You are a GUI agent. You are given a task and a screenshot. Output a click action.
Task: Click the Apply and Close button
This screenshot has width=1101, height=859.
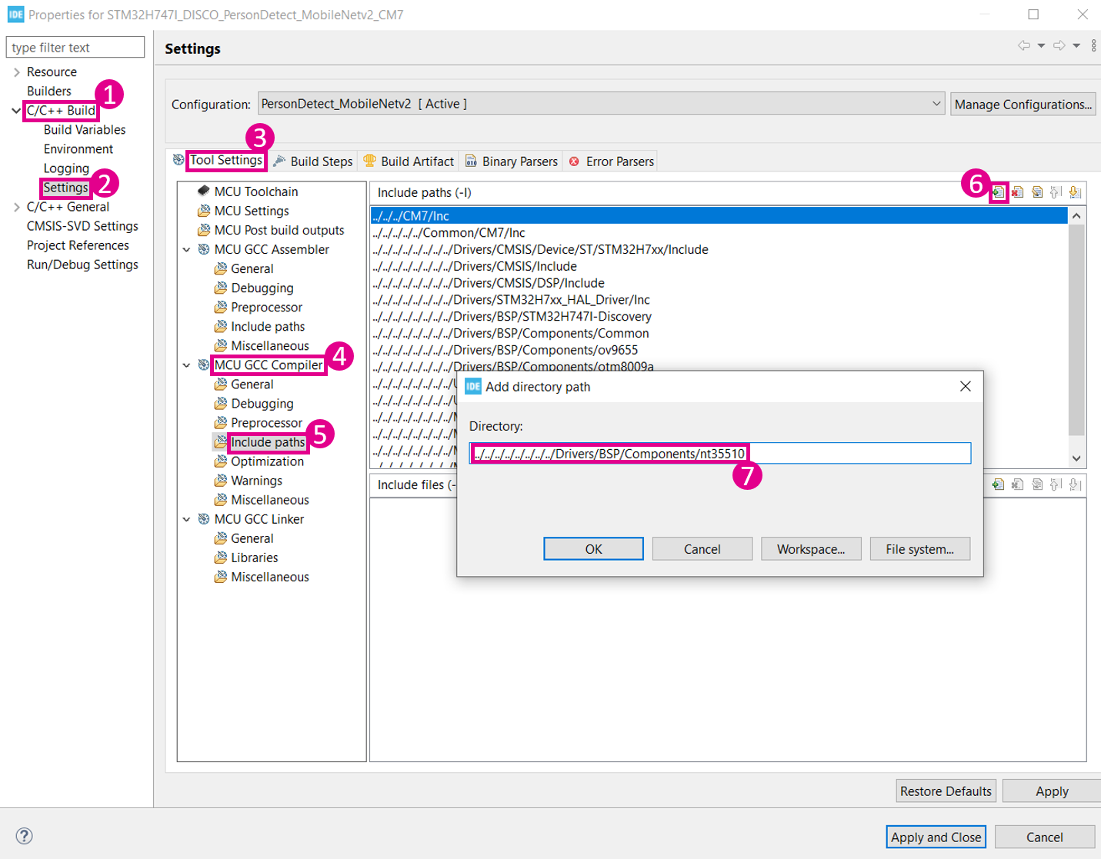coord(936,837)
